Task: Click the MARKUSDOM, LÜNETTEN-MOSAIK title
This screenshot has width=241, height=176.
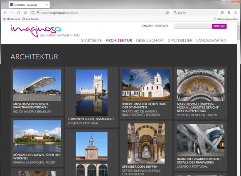Action: (x=198, y=108)
